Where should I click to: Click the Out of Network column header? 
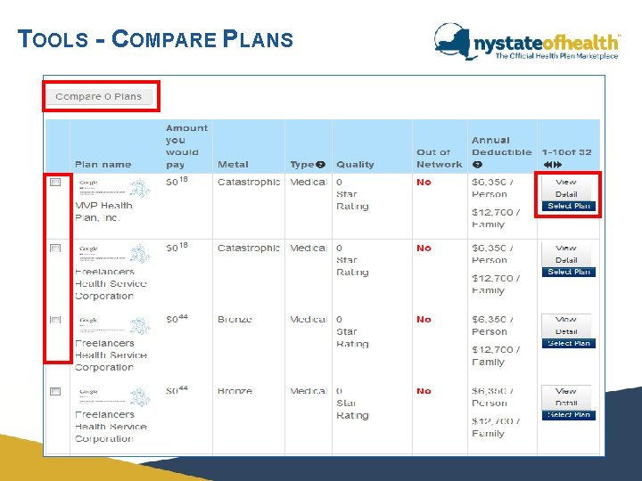pyautogui.click(x=440, y=159)
